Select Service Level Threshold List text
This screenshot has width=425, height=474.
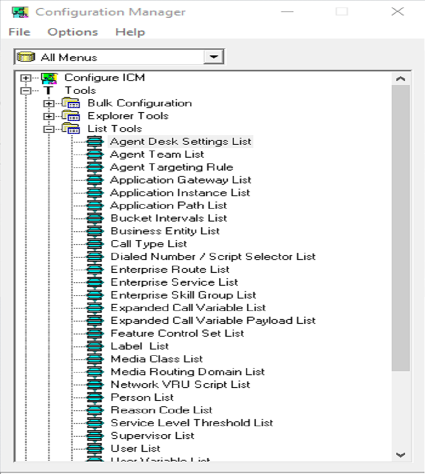[x=192, y=423]
